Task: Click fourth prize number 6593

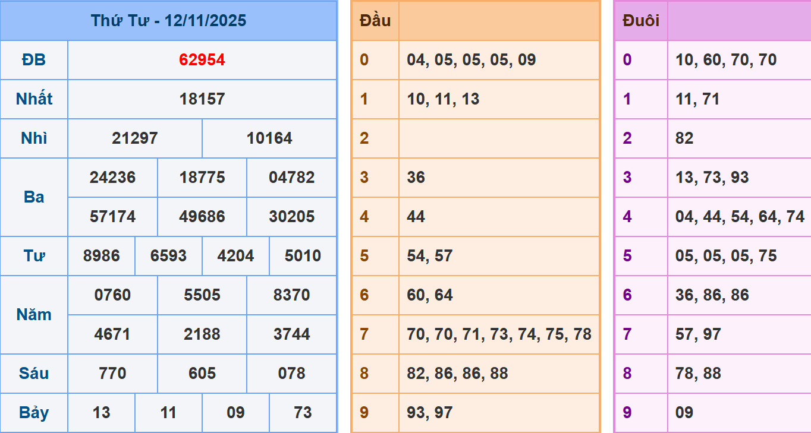Action: [168, 256]
